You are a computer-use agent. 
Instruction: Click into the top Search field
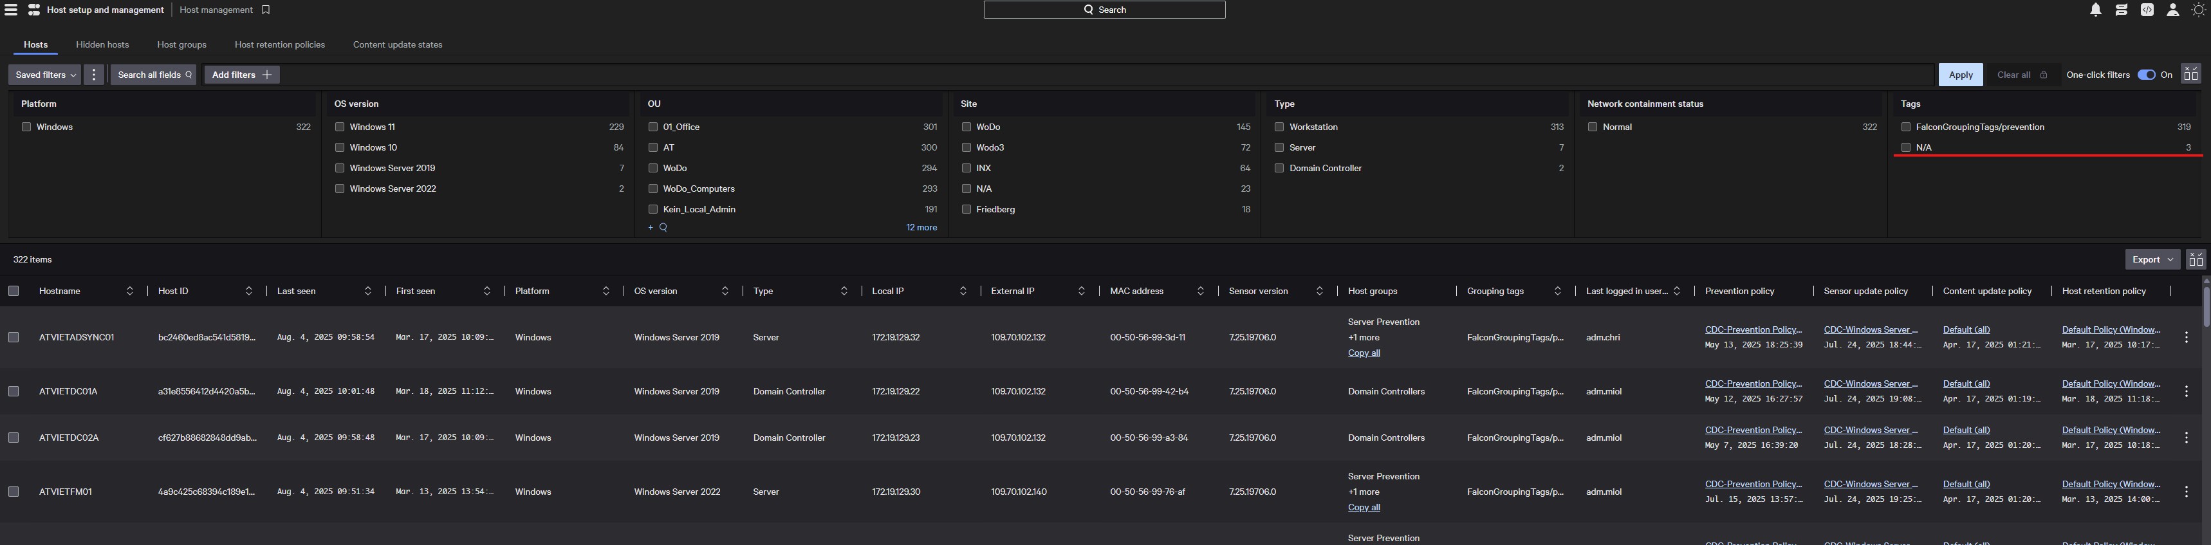pos(1104,10)
